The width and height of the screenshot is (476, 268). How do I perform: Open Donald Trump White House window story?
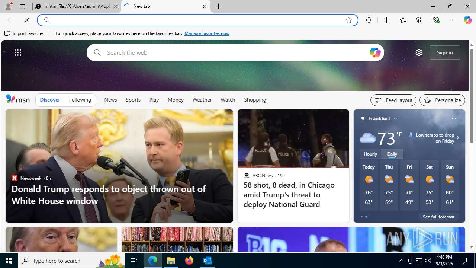[x=109, y=195]
